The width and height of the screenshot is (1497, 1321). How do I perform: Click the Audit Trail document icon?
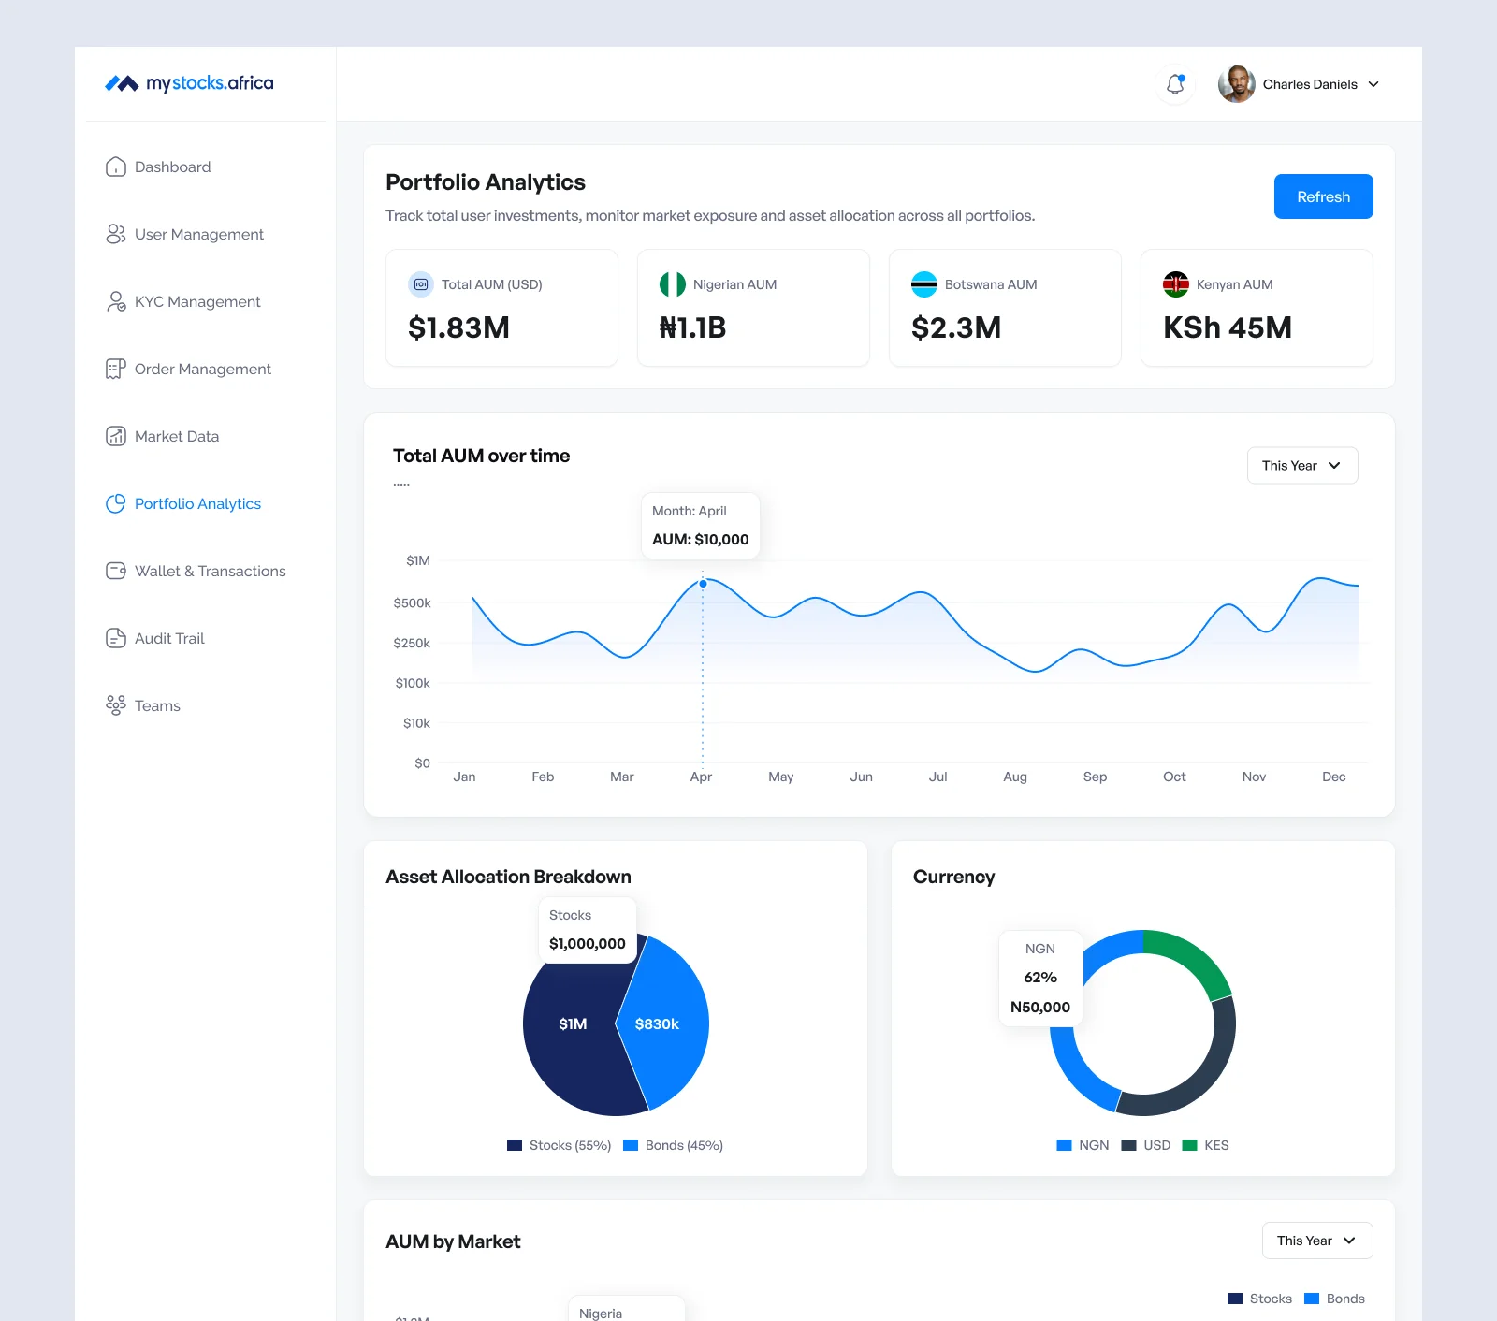(116, 638)
